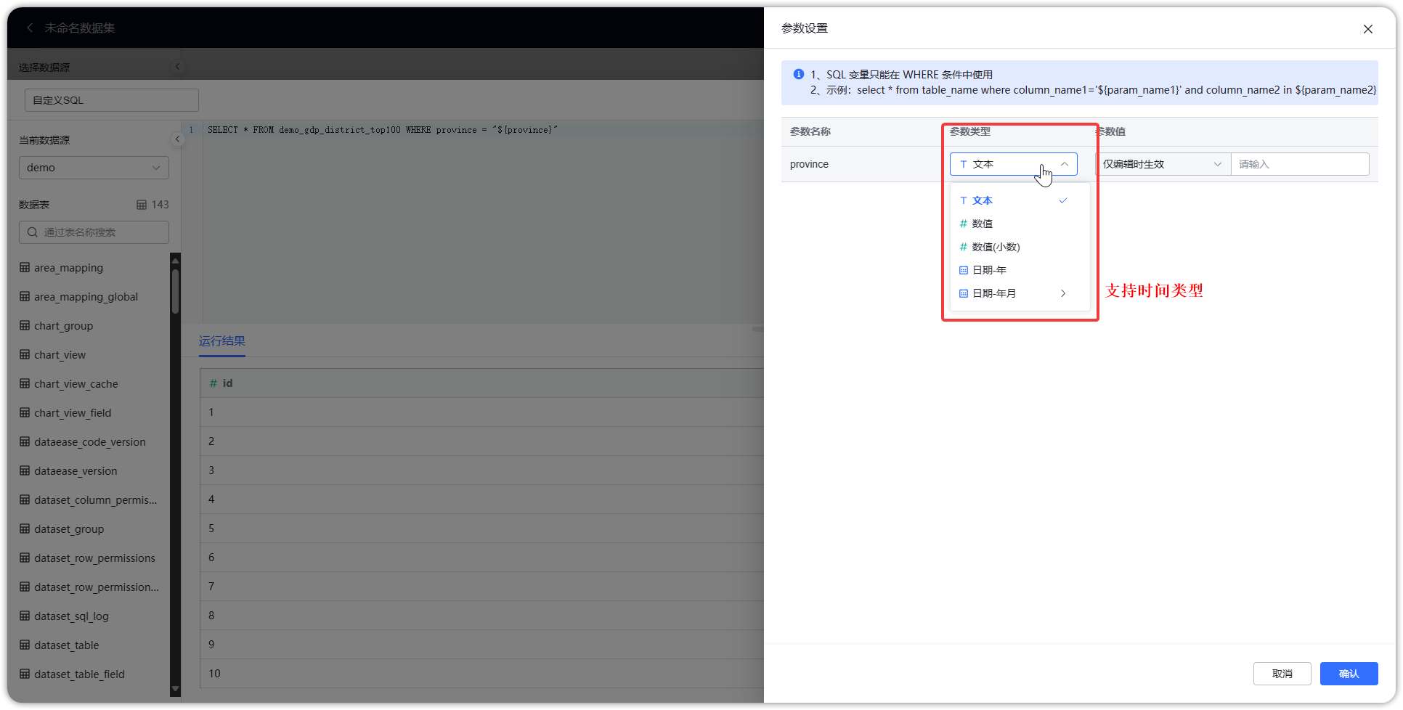The height and width of the screenshot is (710, 1403).
Task: Click the table icon beside area_mapping
Action: click(24, 267)
